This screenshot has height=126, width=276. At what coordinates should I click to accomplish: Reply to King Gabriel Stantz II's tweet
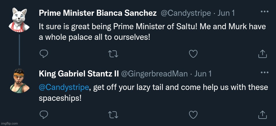tap(43, 115)
